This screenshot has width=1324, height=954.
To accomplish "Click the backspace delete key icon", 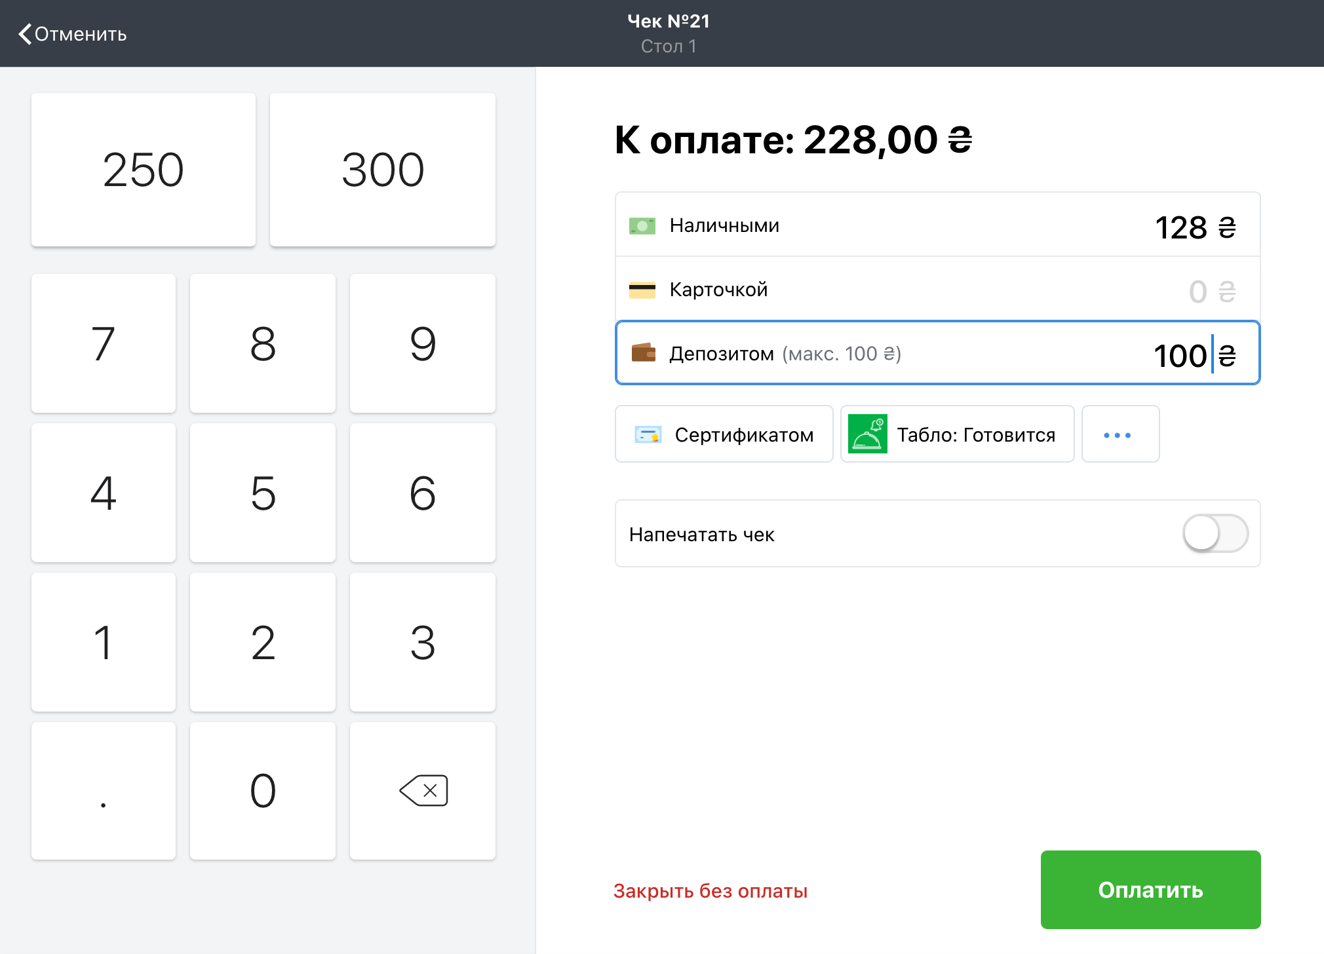I will pyautogui.click(x=423, y=791).
